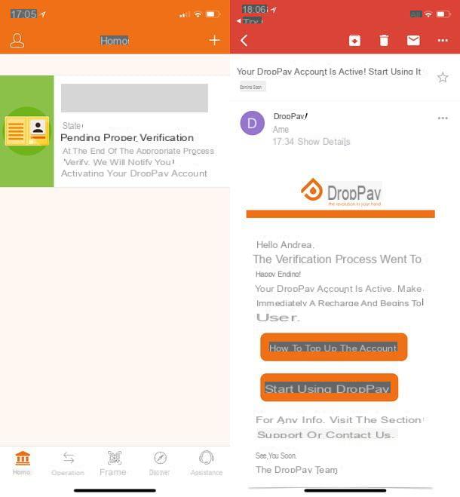Archive the email with the box icon
The width and height of the screenshot is (460, 497).
[354, 41]
